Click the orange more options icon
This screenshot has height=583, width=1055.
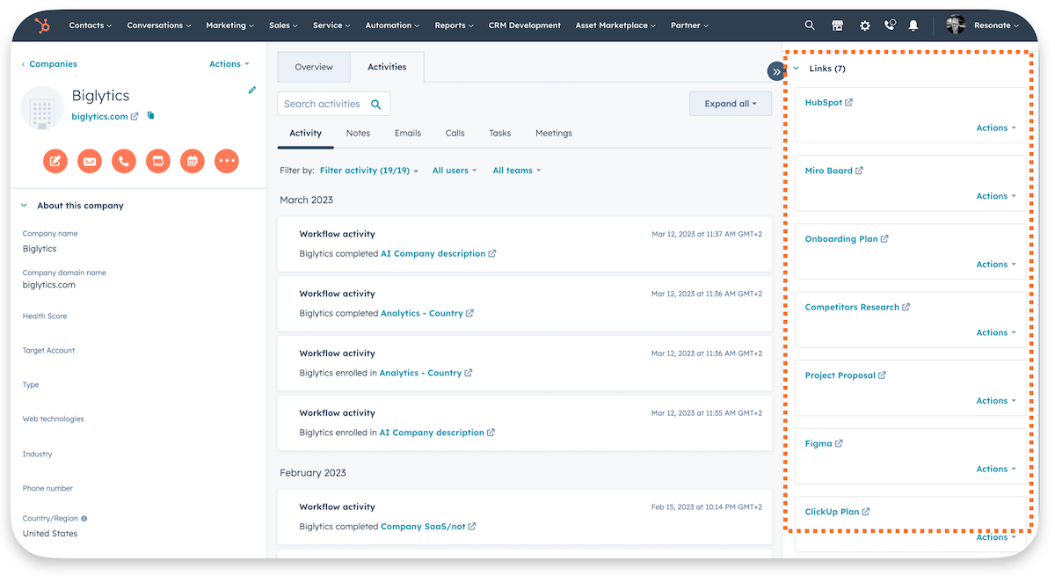click(227, 161)
